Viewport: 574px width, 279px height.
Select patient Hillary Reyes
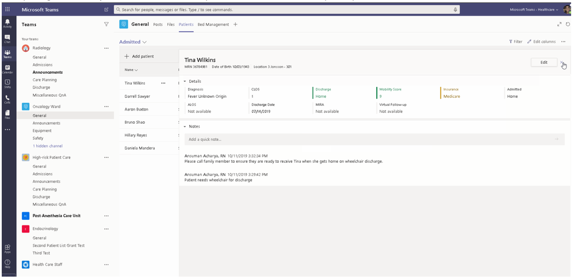click(136, 135)
